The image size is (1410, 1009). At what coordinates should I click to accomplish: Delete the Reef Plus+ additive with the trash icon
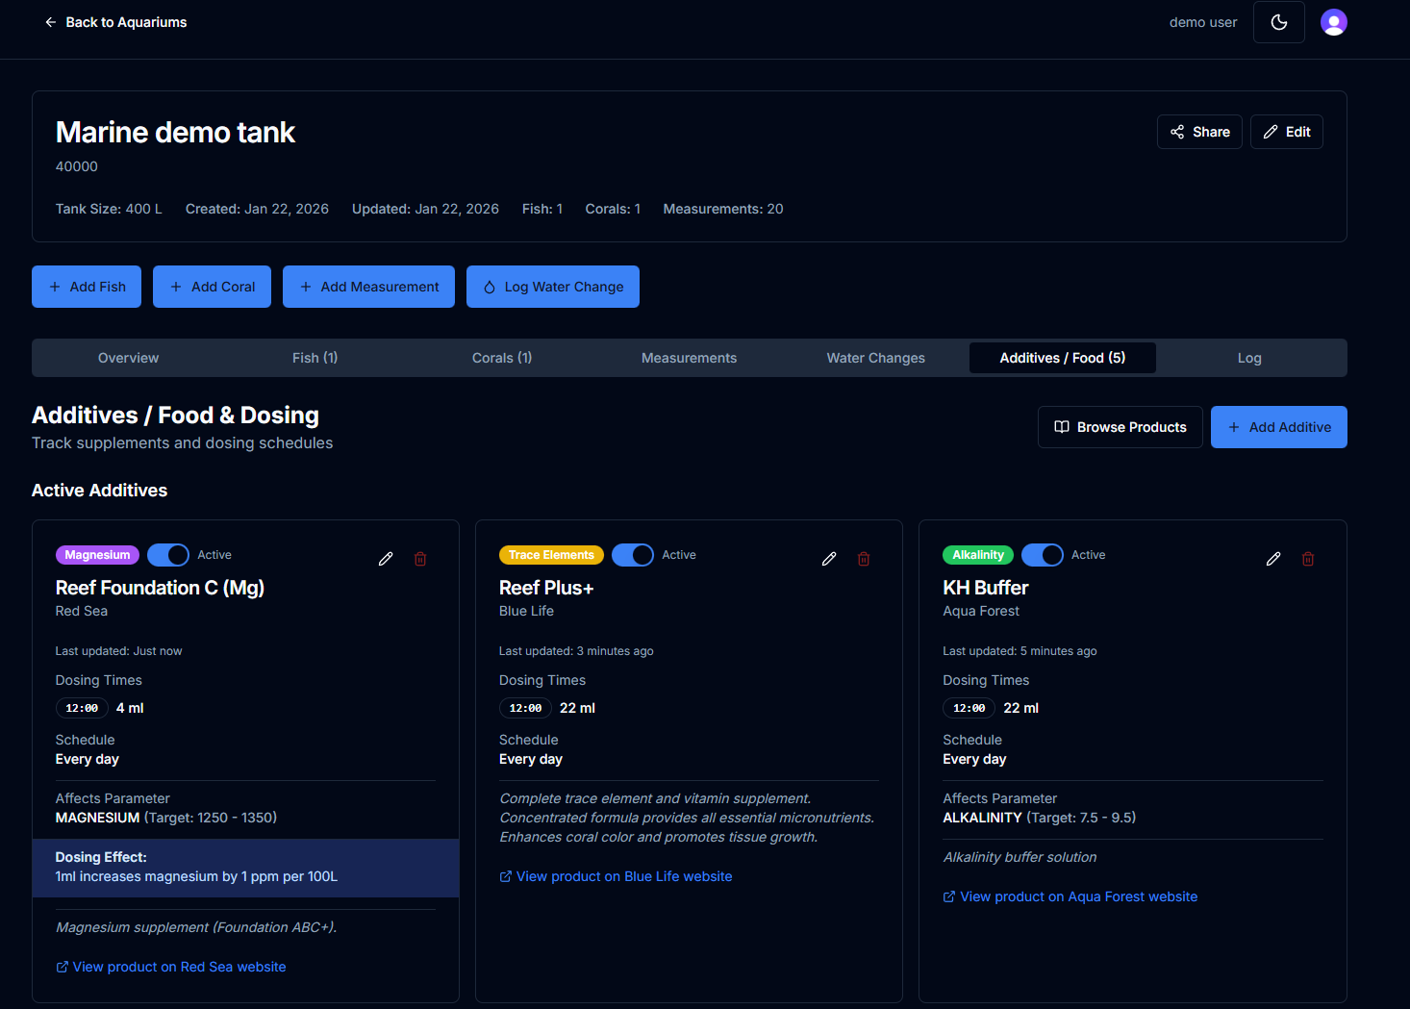click(x=864, y=559)
